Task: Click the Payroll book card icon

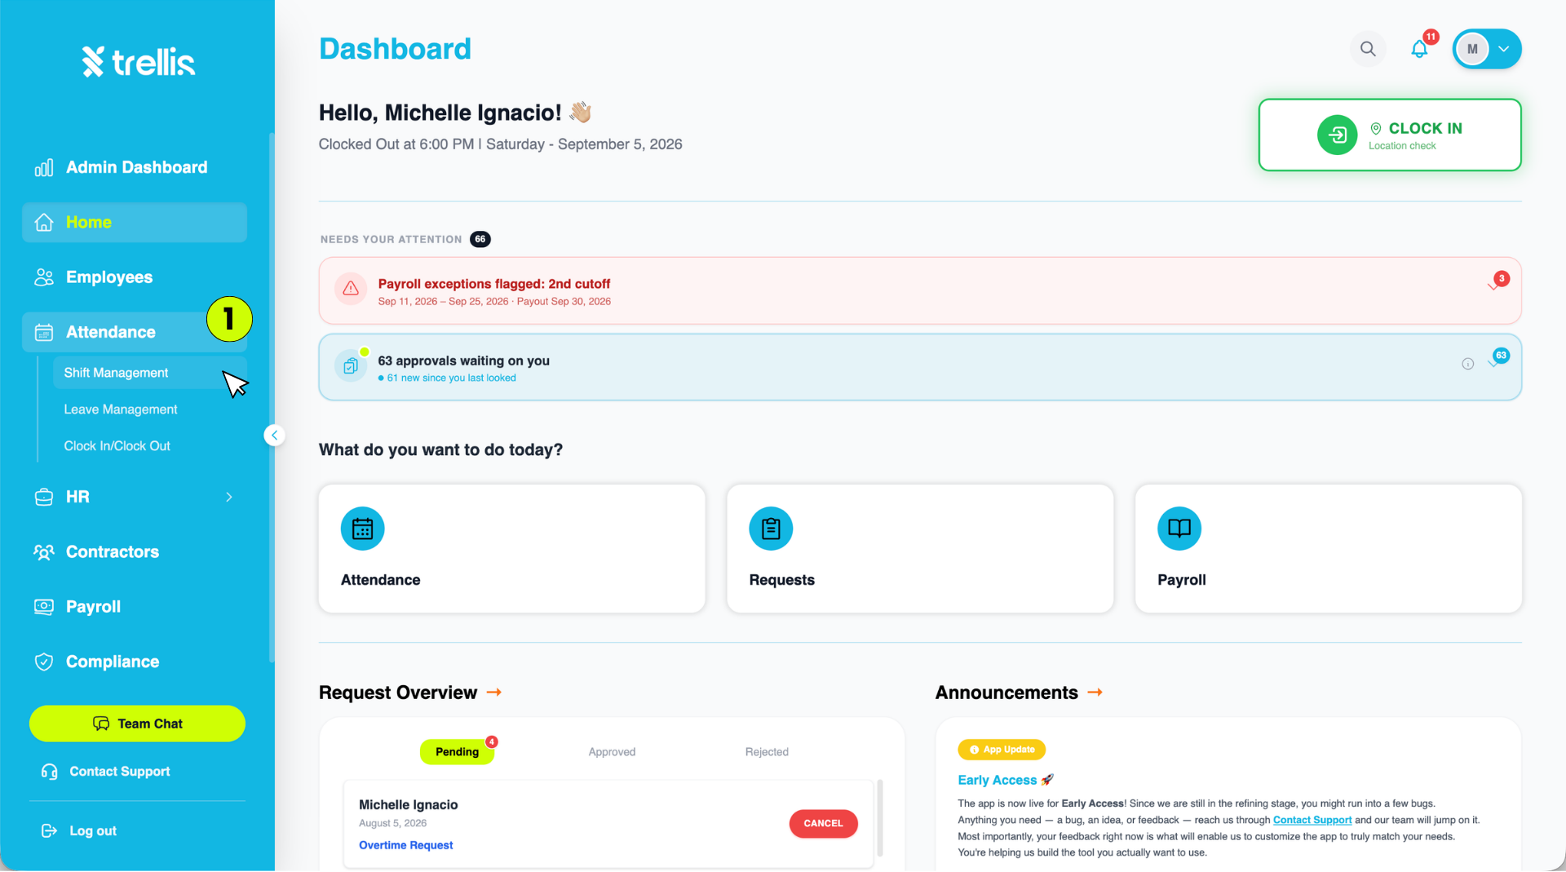Action: [1179, 529]
